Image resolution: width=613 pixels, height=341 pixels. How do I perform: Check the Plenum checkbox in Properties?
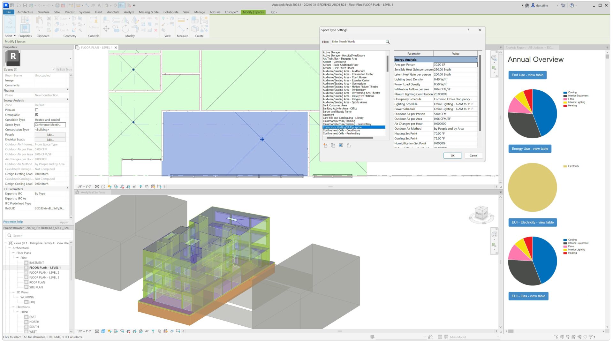click(37, 110)
